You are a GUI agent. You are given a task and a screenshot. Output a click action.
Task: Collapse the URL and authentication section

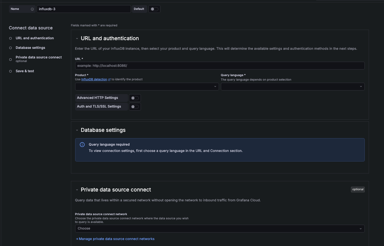(77, 38)
